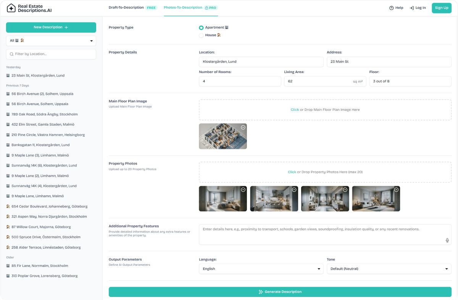Open Help via the question mark icon
The height and width of the screenshot is (300, 458).
coord(390,8)
